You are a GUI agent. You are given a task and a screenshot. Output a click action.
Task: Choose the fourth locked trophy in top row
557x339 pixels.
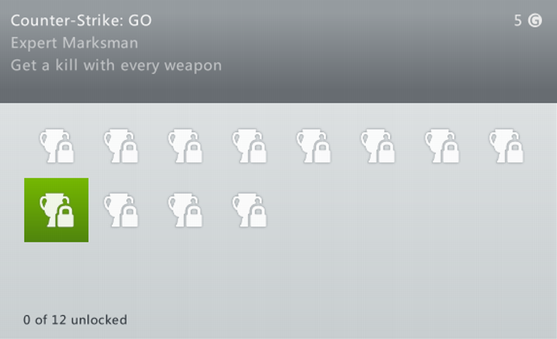coord(249,146)
